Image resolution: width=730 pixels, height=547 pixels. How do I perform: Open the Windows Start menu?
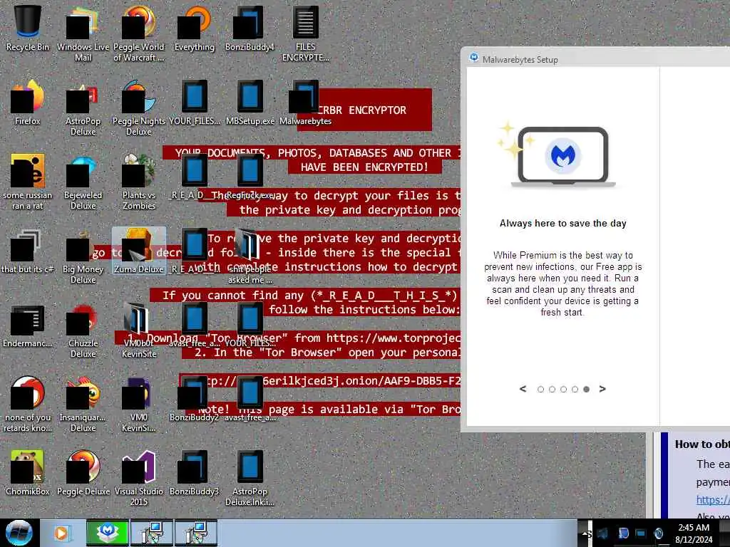click(19, 533)
